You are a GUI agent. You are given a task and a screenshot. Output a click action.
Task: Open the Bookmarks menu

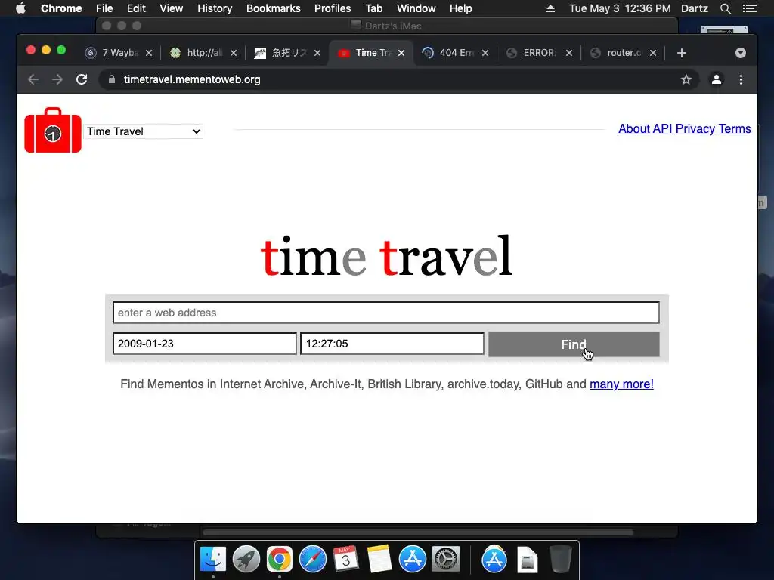[x=274, y=8]
